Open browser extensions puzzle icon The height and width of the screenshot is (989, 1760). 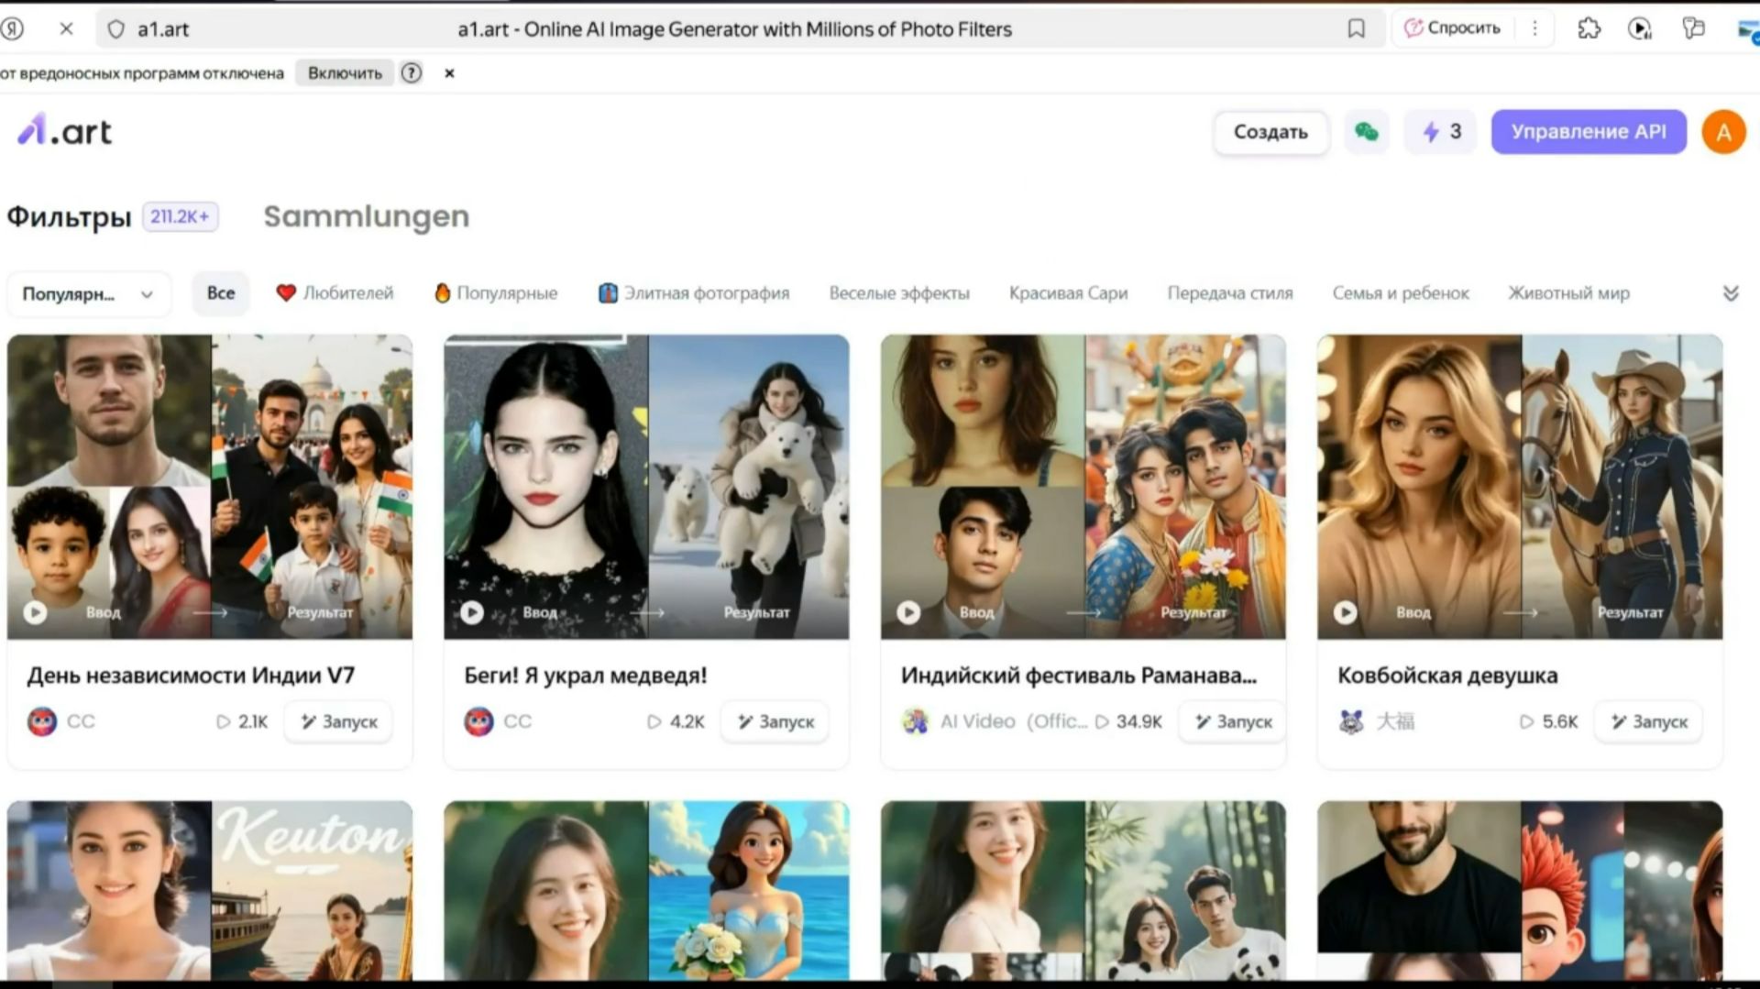coord(1589,29)
